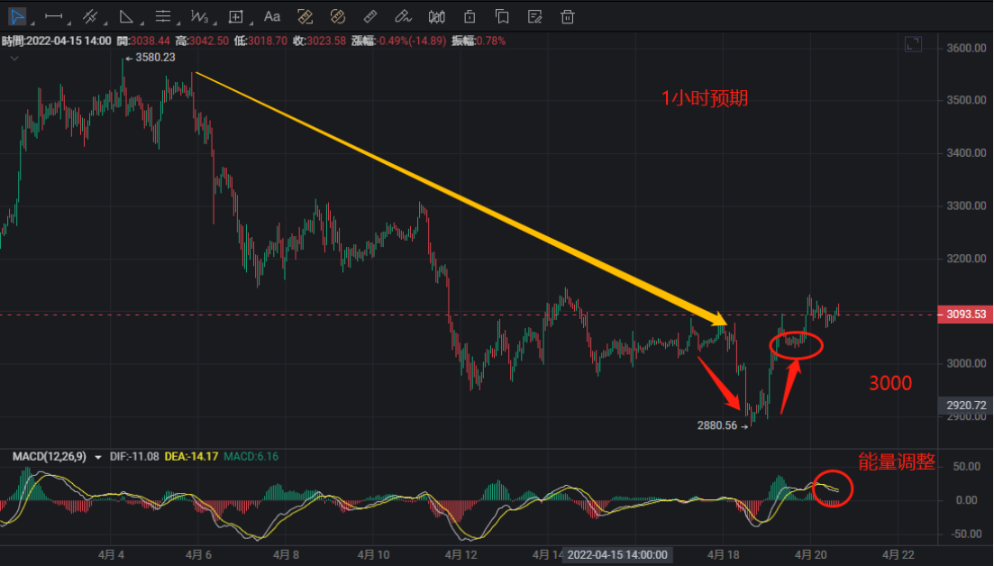994x566 pixels.
Task: Click the 3300.00 price axis label
Action: coord(966,205)
